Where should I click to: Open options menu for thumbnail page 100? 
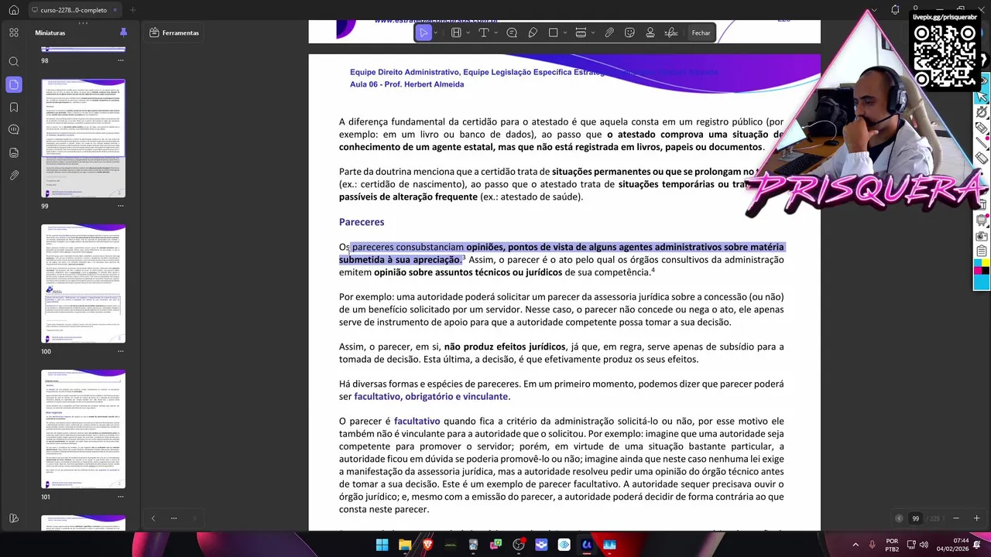(x=121, y=351)
